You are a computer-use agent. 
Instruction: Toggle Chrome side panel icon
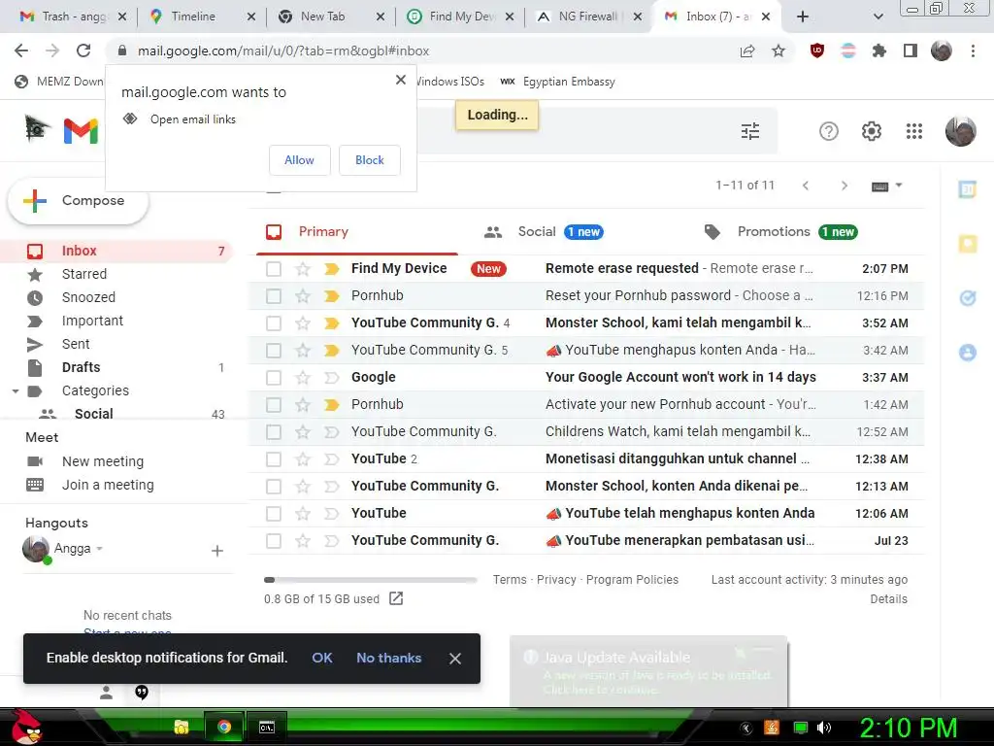(x=911, y=51)
